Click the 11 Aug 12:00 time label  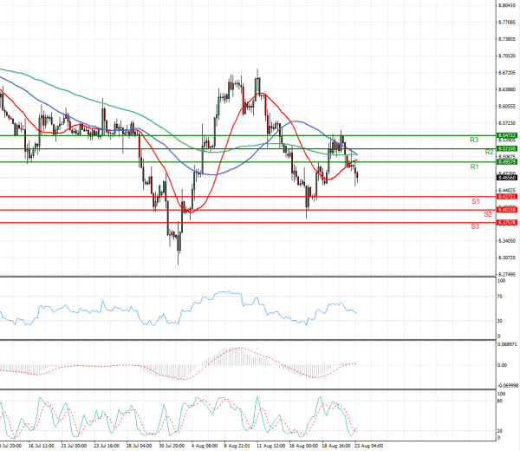(271, 446)
